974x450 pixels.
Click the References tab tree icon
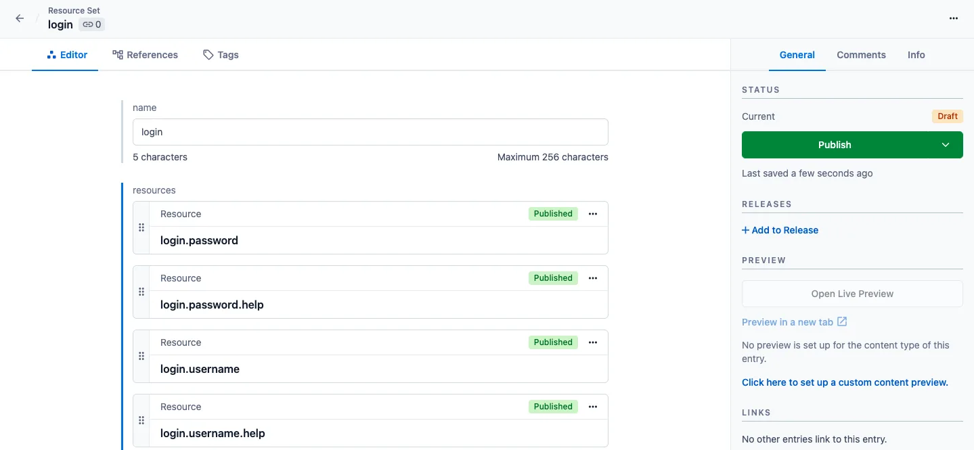coord(118,55)
